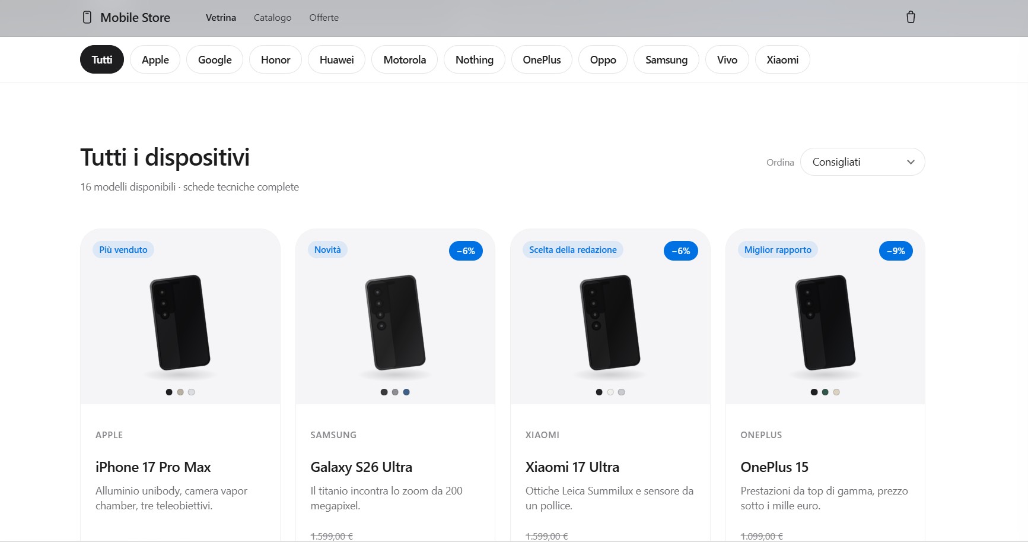Show only Xiaomi phones
The width and height of the screenshot is (1028, 542).
[782, 59]
